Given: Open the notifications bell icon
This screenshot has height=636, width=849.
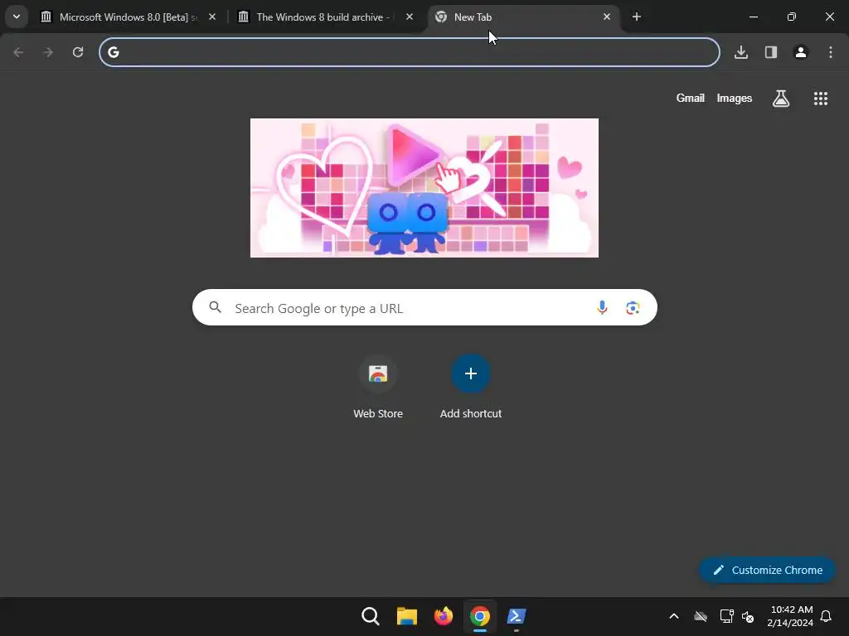Looking at the screenshot, I should [x=827, y=616].
